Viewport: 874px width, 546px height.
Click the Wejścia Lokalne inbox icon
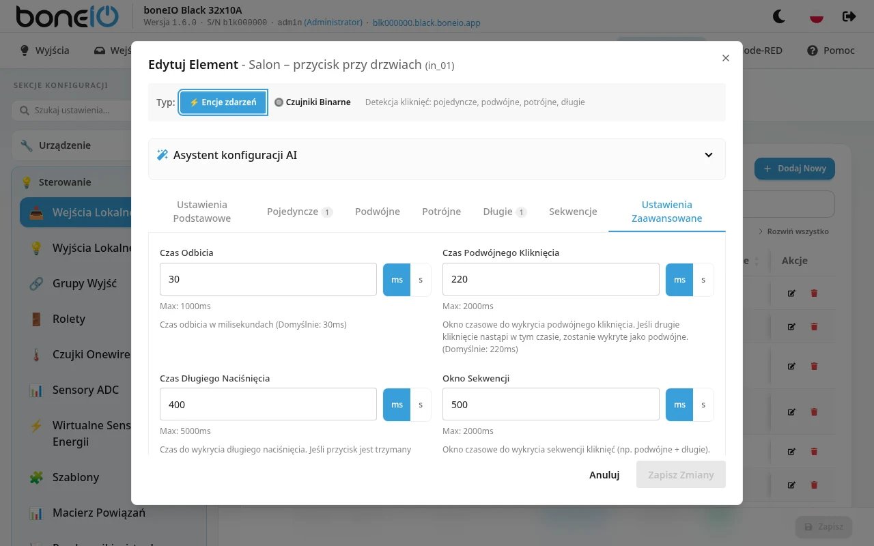pos(37,212)
